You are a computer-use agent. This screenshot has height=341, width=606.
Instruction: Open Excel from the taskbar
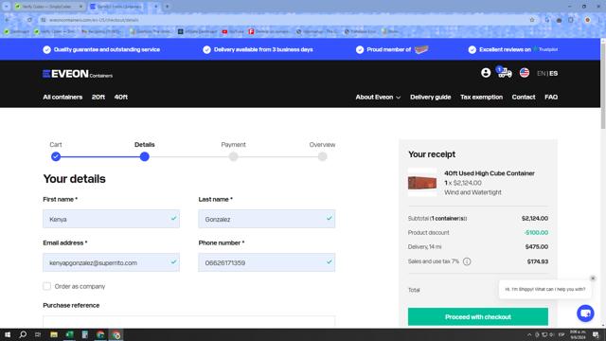coord(69,334)
